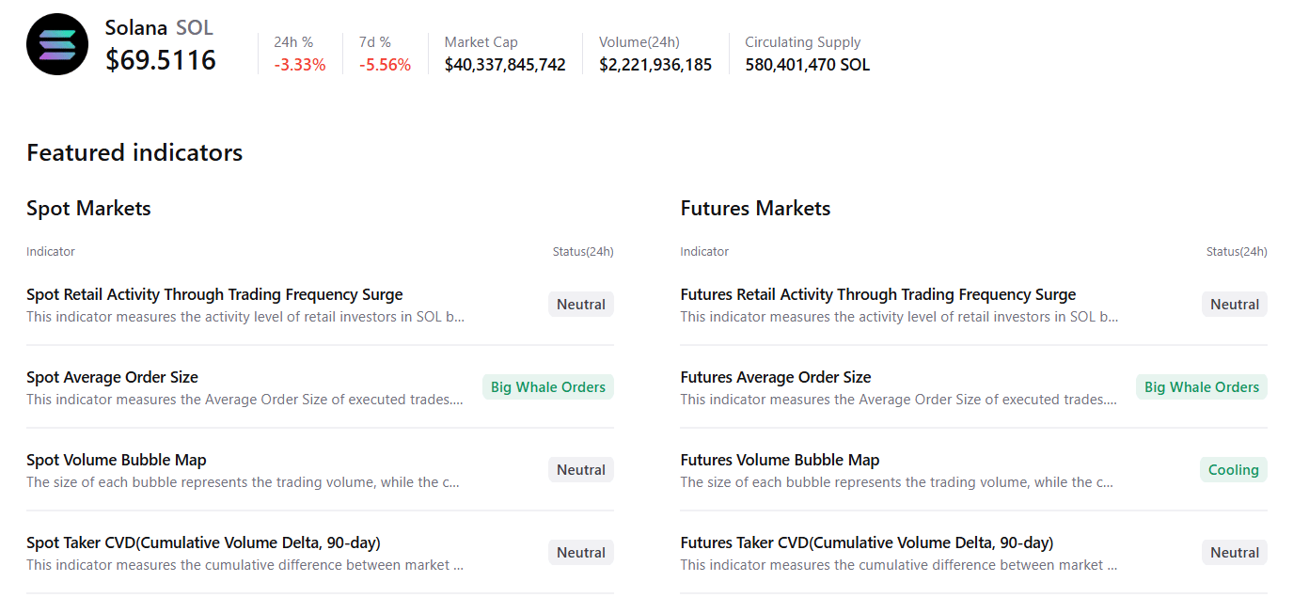The height and width of the screenshot is (613, 1309).
Task: Click description under Futures Retail Activity title
Action: point(899,317)
